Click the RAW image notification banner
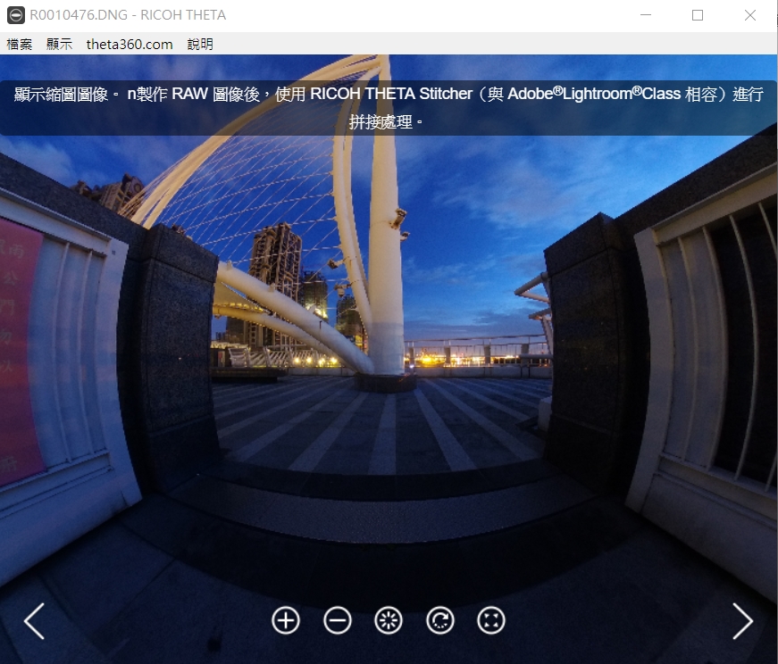 [389, 108]
